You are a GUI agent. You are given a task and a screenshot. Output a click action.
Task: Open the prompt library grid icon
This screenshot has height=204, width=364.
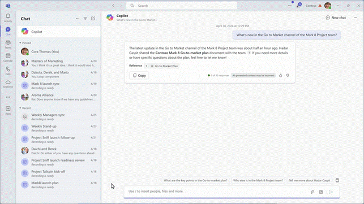(321, 192)
